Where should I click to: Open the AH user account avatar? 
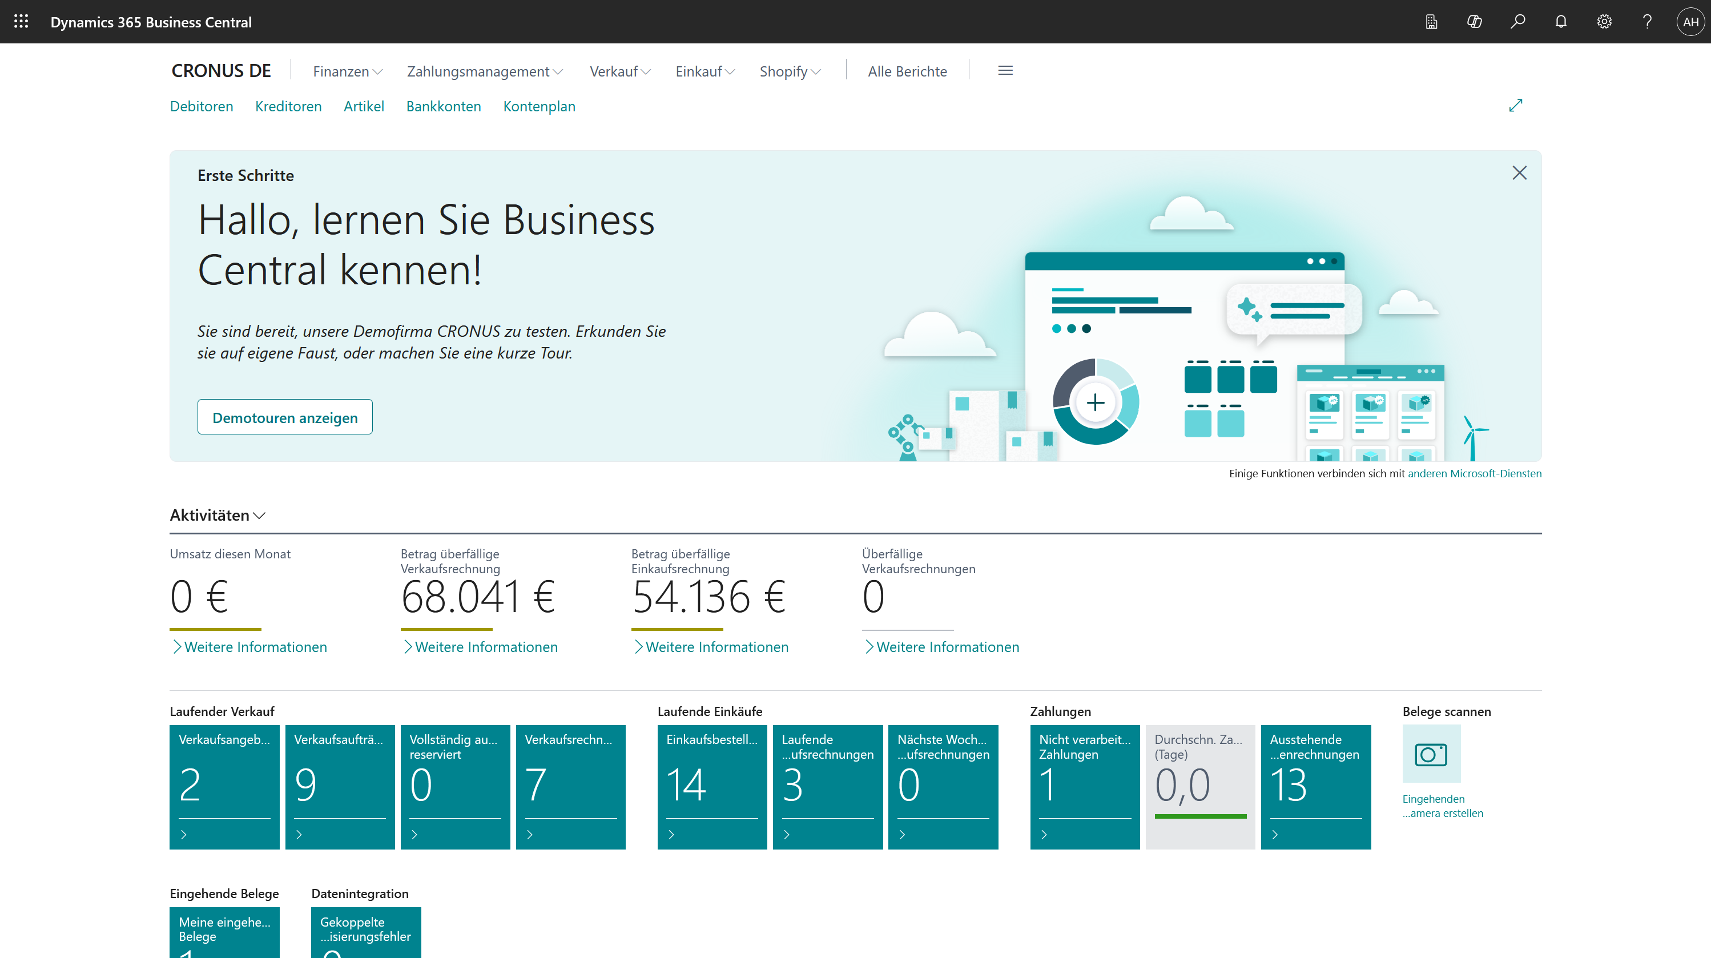coord(1690,22)
